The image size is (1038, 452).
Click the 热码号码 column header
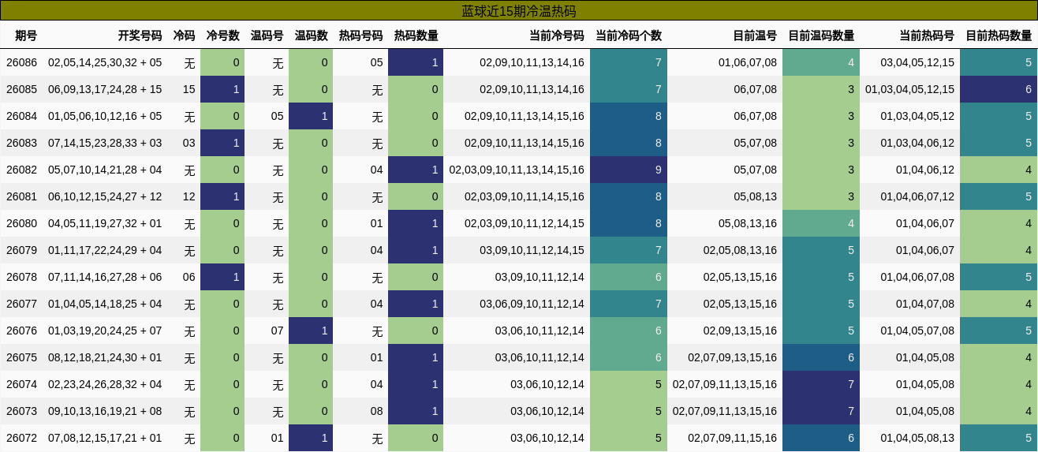[x=360, y=35]
